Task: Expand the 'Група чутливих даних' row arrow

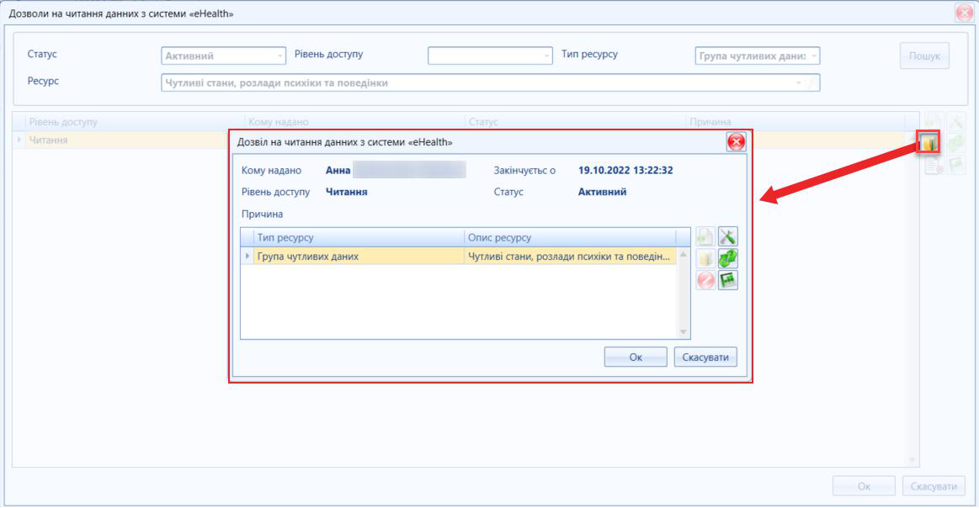Action: (x=247, y=256)
